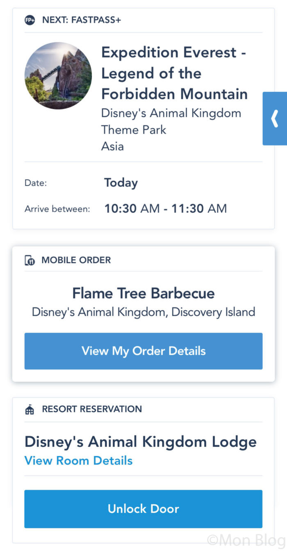Tap the RESORT RESERVATION header label

coord(92,409)
